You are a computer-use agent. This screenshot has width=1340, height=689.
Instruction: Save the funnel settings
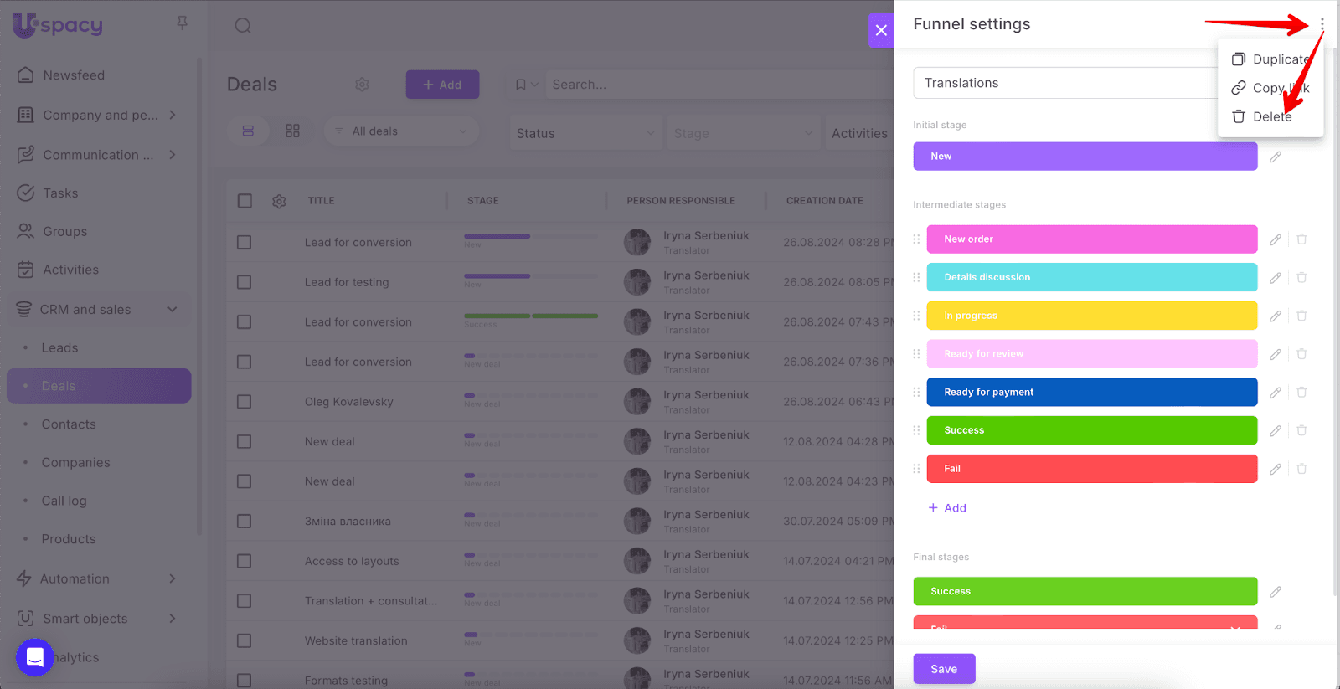click(x=944, y=669)
